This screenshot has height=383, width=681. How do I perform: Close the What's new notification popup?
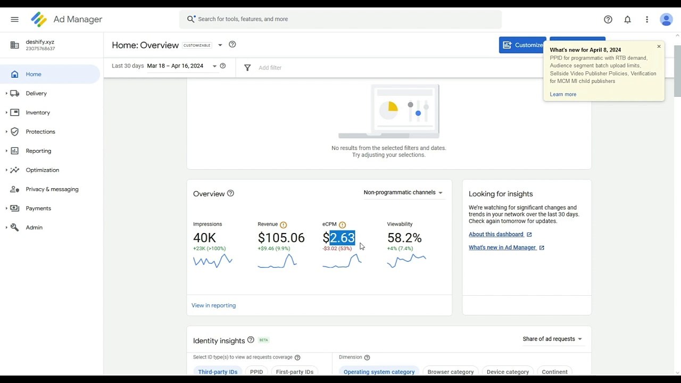[x=659, y=46]
